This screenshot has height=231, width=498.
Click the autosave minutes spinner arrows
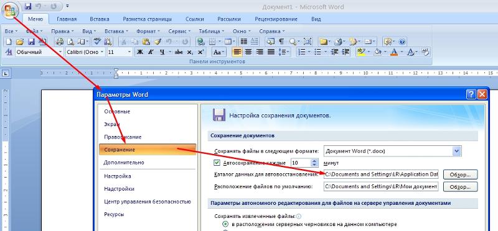[x=314, y=163]
